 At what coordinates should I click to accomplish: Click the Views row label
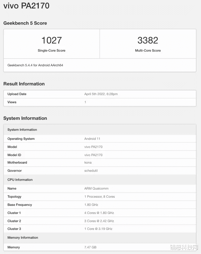point(12,102)
